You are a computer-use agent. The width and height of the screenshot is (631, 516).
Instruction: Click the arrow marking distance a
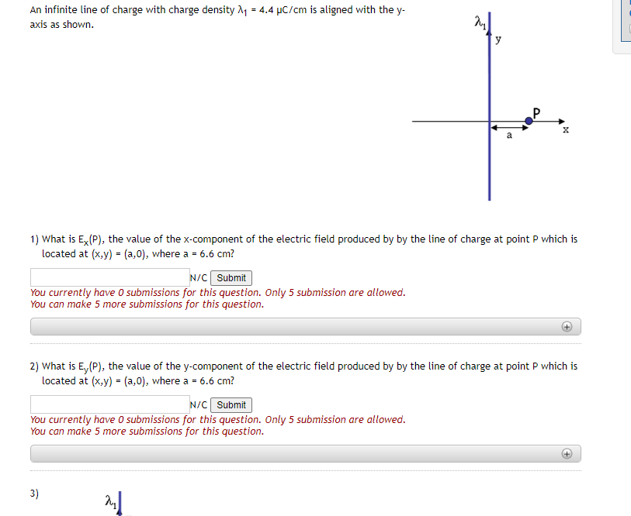(x=508, y=126)
